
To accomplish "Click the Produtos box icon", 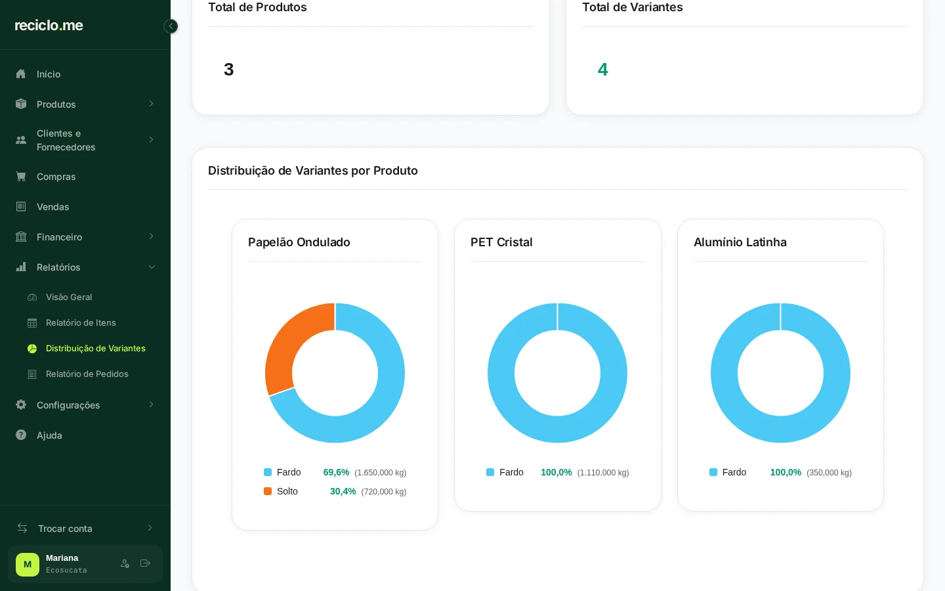I will [x=21, y=104].
